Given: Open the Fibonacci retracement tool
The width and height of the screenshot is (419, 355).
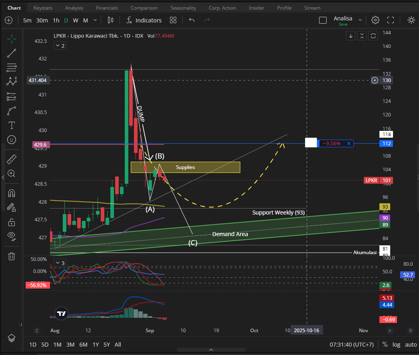Looking at the screenshot, I should [x=12, y=67].
